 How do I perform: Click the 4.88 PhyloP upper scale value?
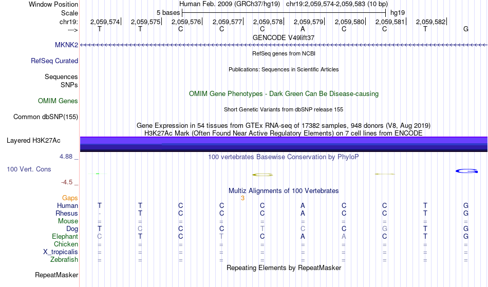66,157
